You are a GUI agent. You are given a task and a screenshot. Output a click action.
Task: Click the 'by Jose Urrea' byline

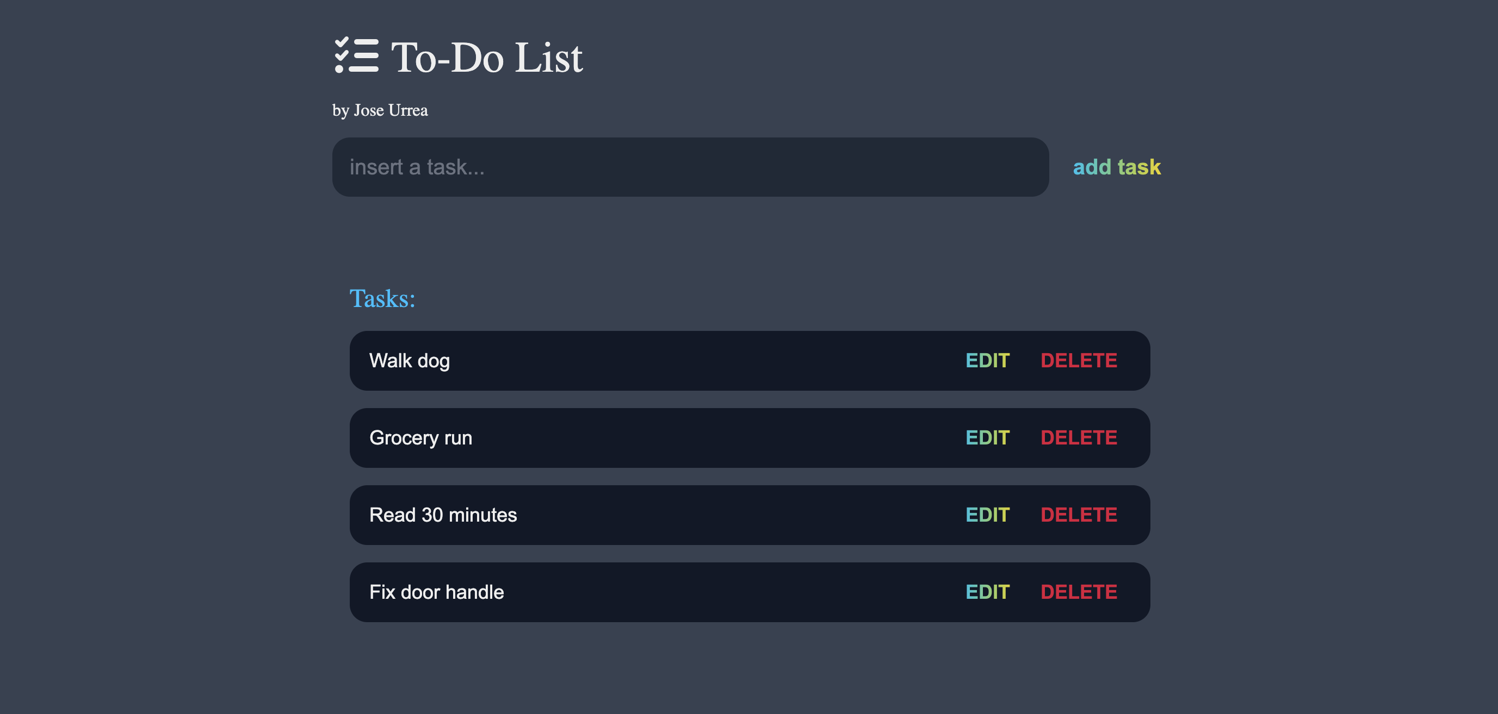(x=380, y=110)
